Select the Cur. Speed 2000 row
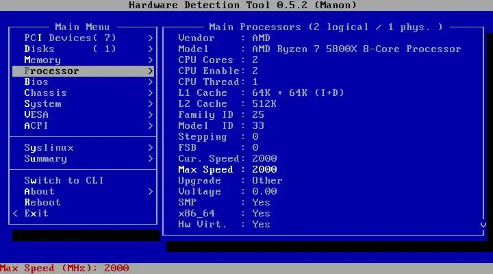 [227, 159]
